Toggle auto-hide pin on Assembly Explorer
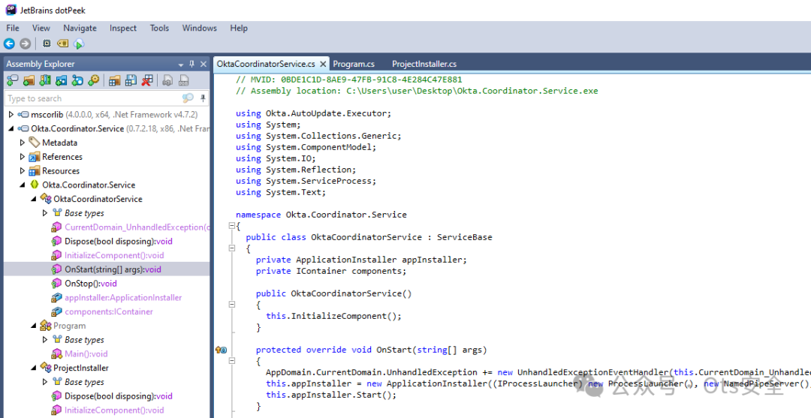The image size is (811, 418). click(x=192, y=64)
